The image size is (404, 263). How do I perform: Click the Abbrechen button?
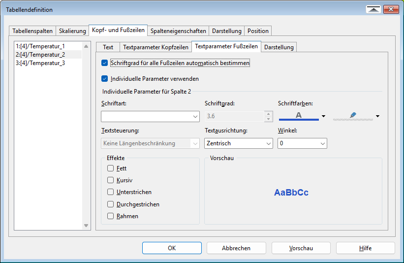pos(236,248)
